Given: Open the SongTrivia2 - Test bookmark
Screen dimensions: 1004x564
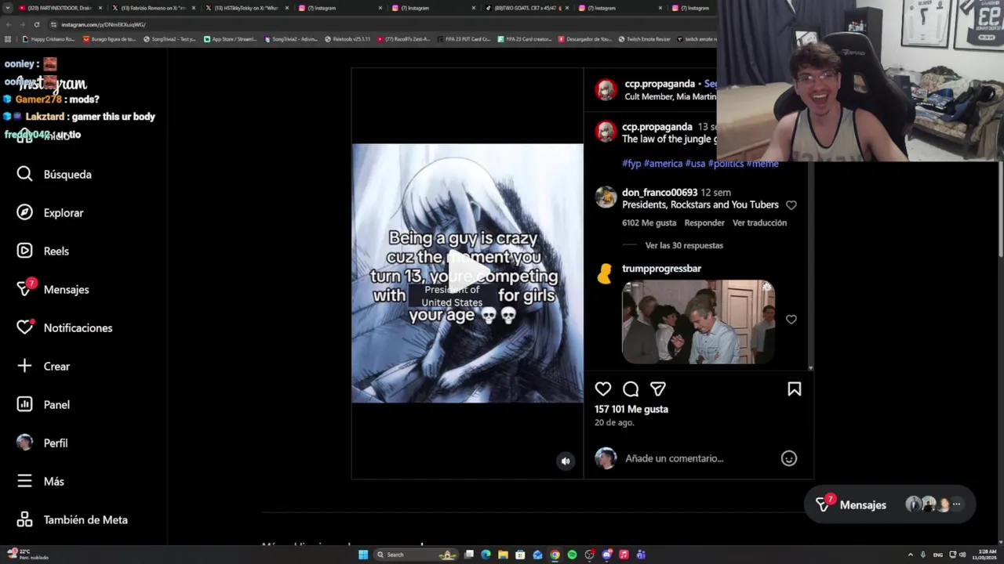Looking at the screenshot, I should pos(169,39).
